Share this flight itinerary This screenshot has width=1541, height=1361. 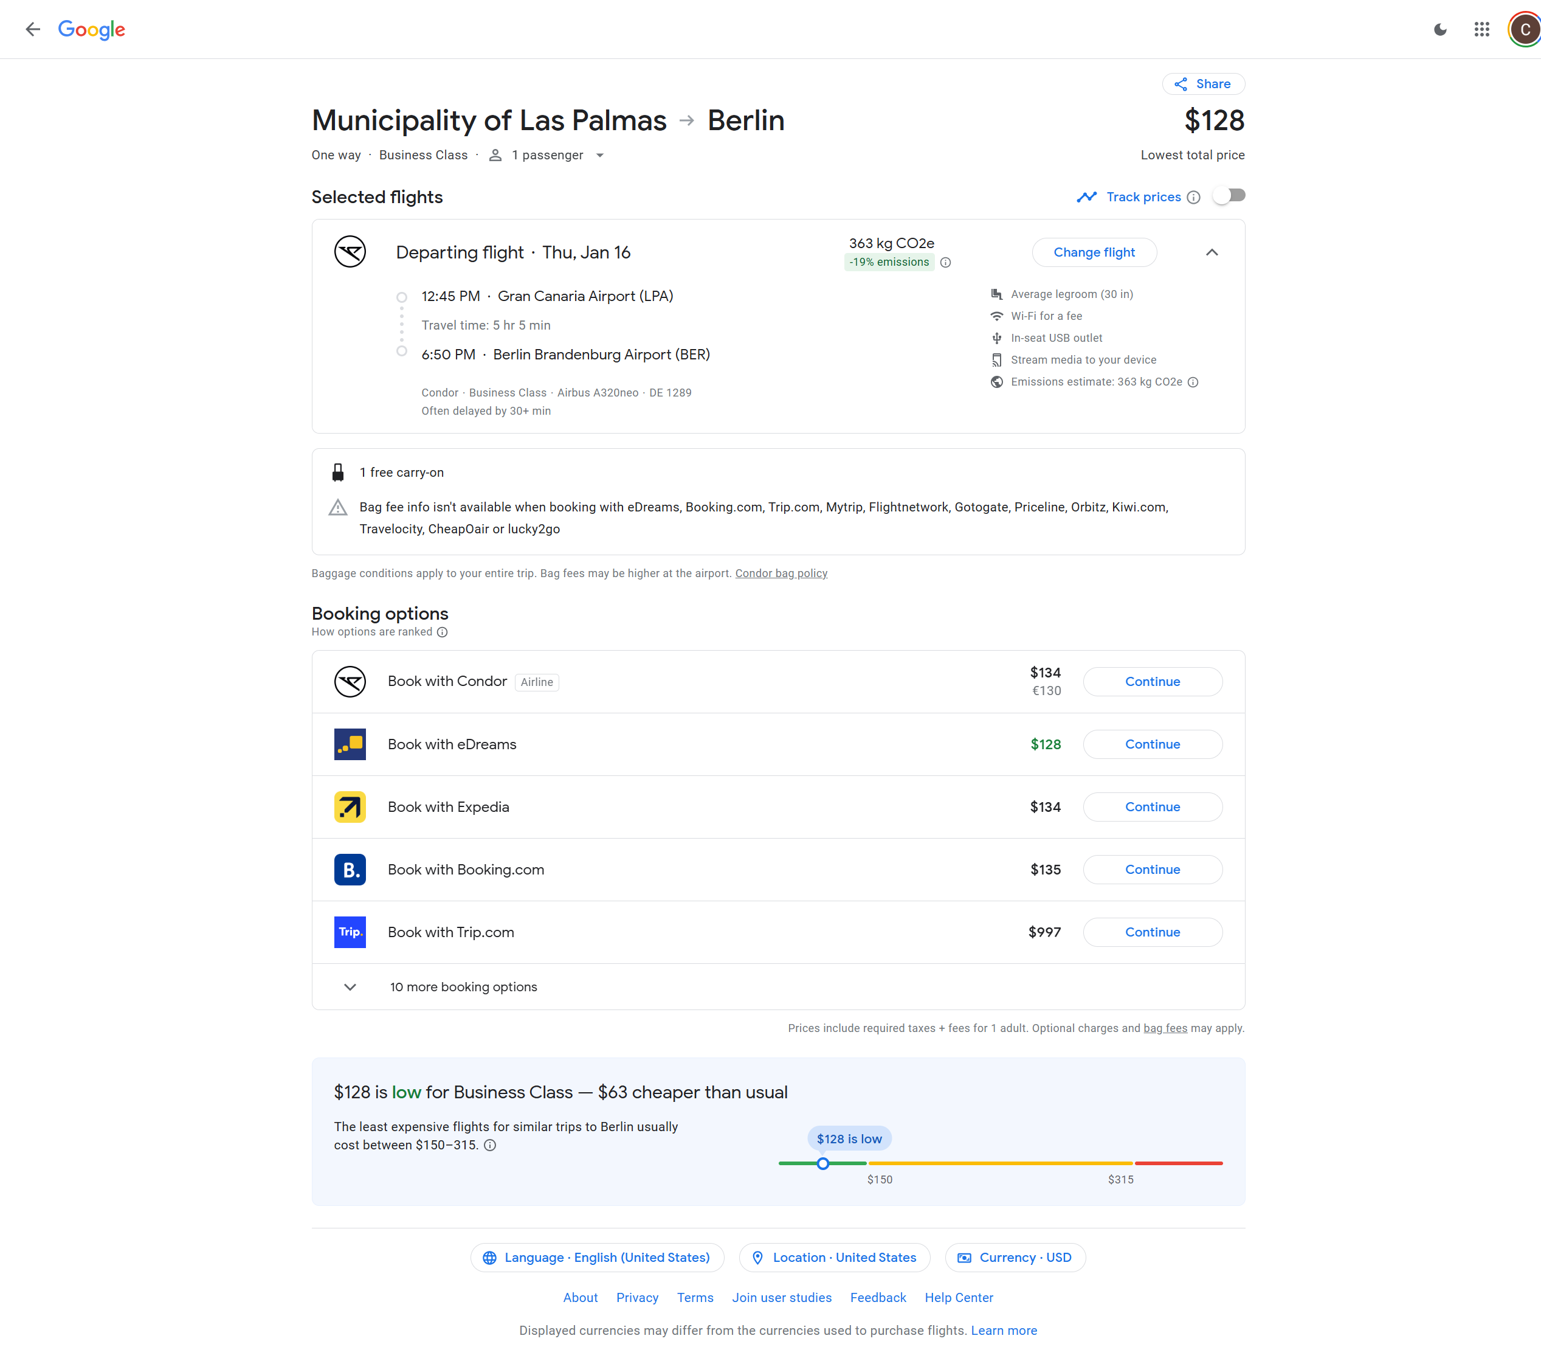click(1203, 84)
